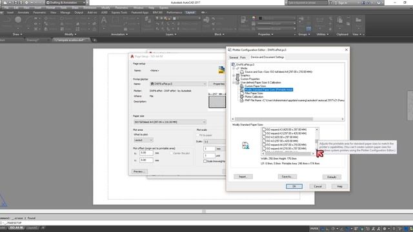
Task: Click the Paste icon in Clipboard panel
Action: pos(340,20)
